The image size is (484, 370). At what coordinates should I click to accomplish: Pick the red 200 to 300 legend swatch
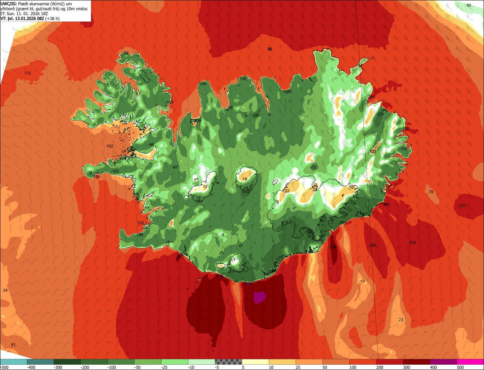[x=389, y=362]
